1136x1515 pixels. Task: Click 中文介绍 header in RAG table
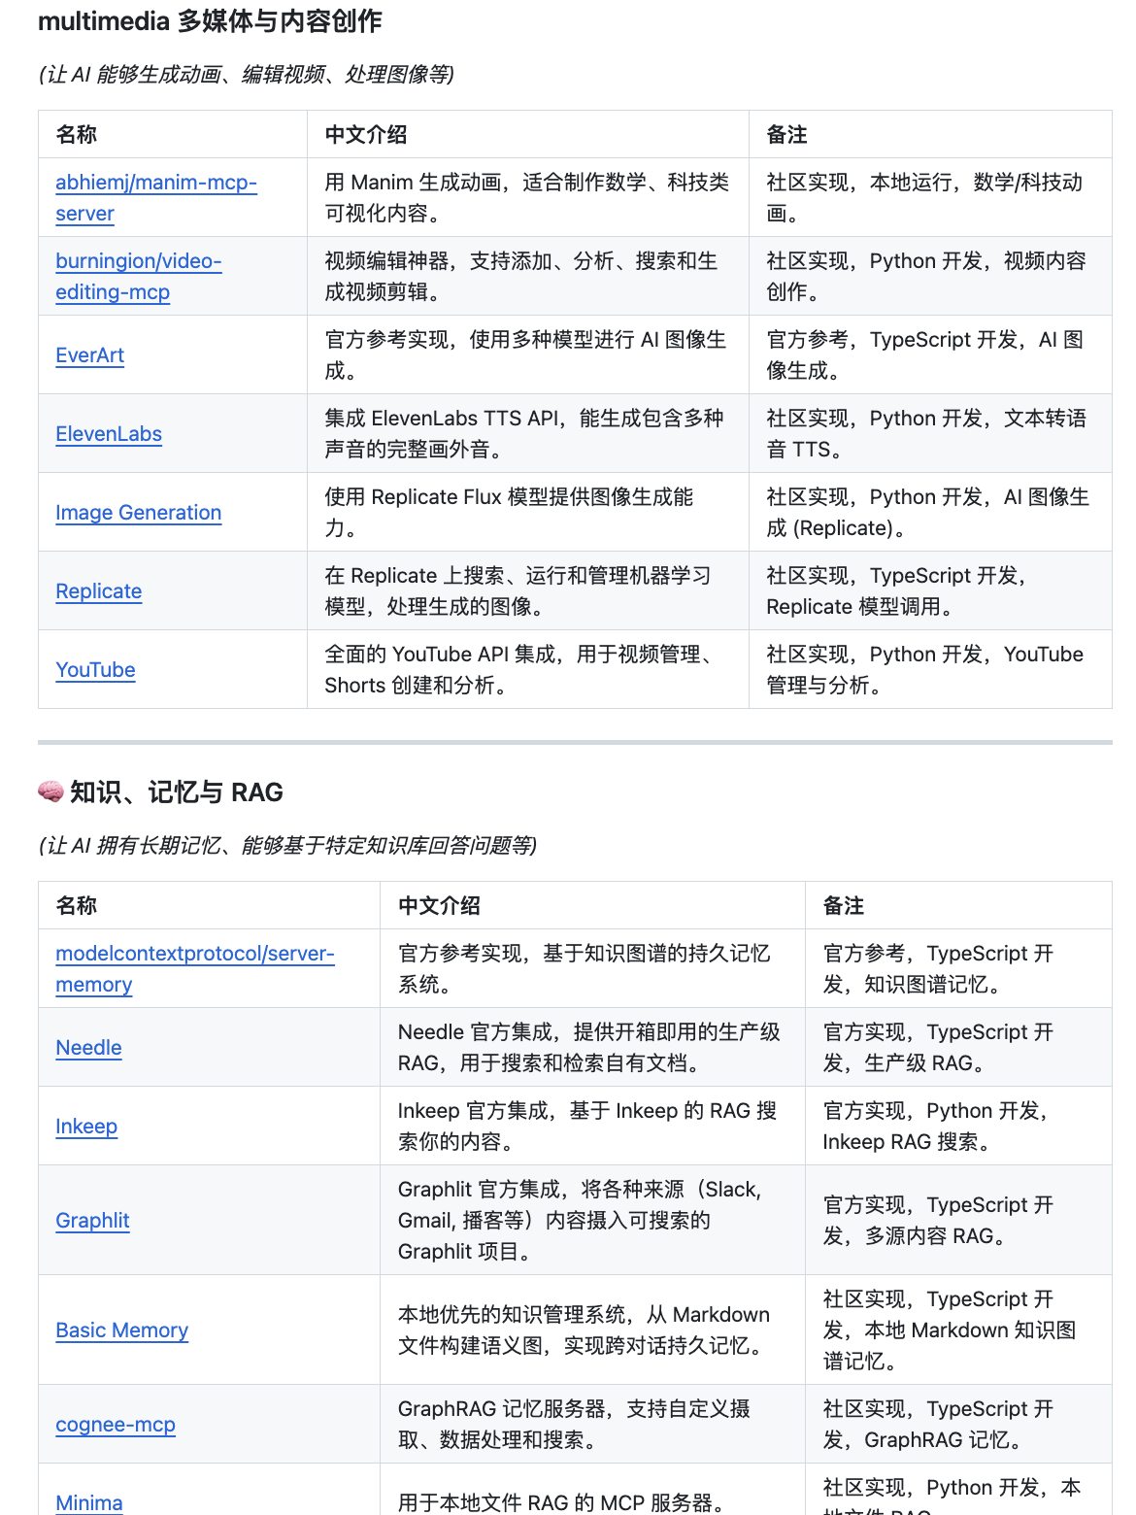point(440,906)
